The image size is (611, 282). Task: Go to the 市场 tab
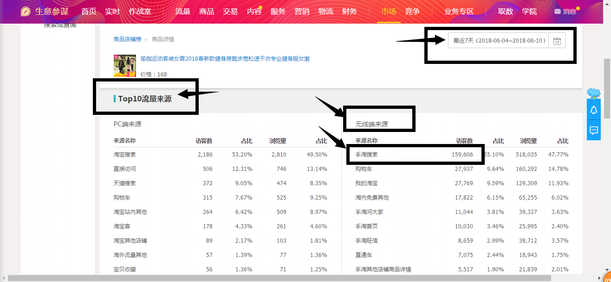[389, 12]
